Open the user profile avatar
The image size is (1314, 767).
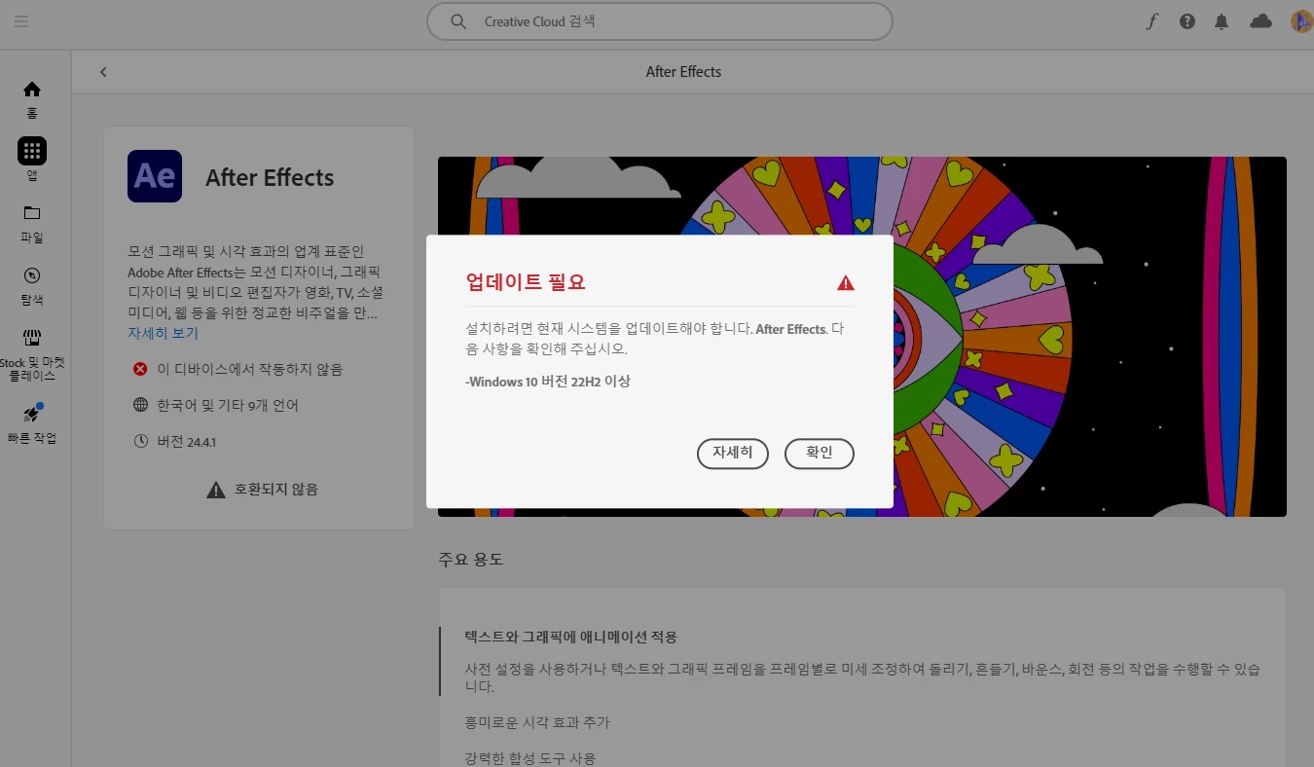1301,21
